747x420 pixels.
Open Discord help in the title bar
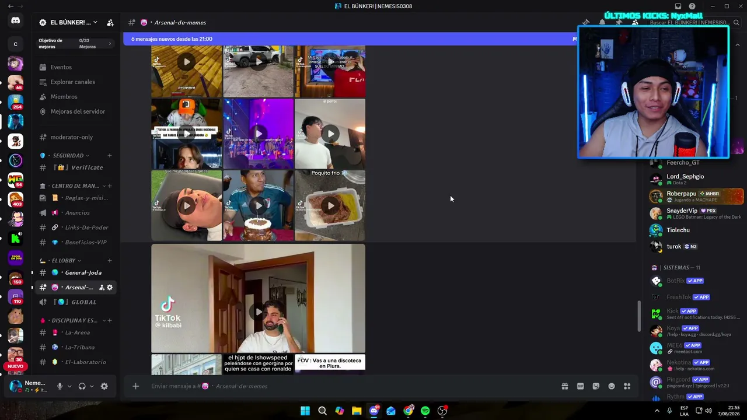point(692,6)
